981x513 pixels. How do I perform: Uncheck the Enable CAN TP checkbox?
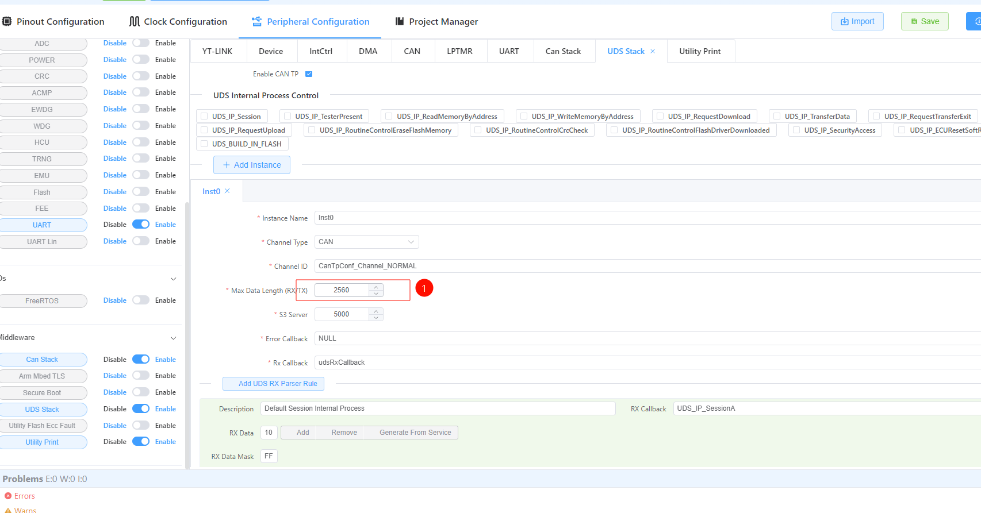(x=309, y=74)
